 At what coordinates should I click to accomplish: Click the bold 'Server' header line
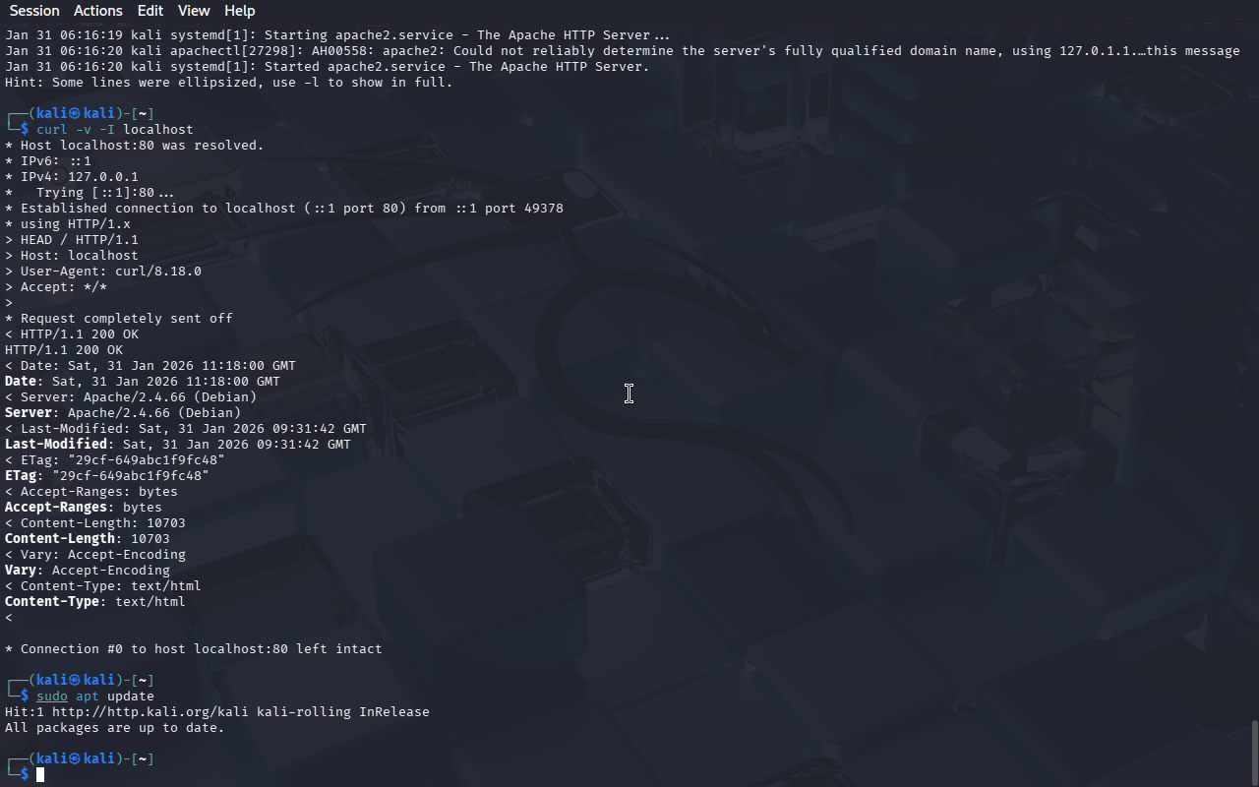tap(123, 412)
